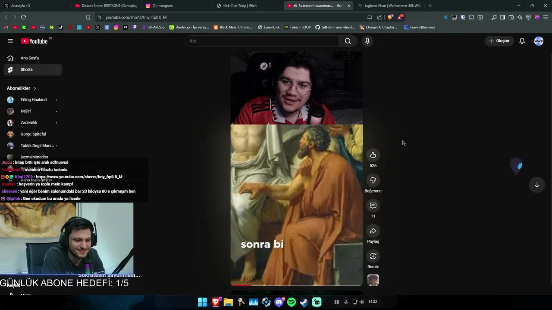Click the Beğenme dislike thumbs-down icon
Viewport: 552px width, 310px height.
pyautogui.click(x=373, y=180)
